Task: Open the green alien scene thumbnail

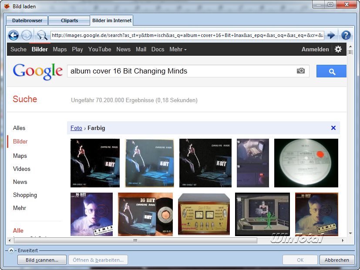Action: pyautogui.click(x=262, y=214)
